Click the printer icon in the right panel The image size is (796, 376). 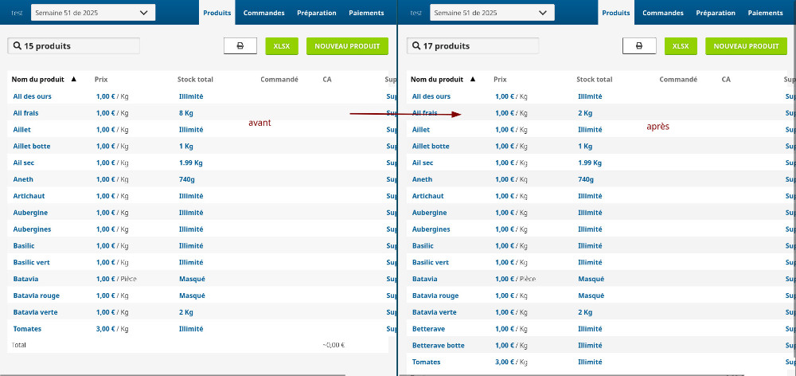click(639, 46)
